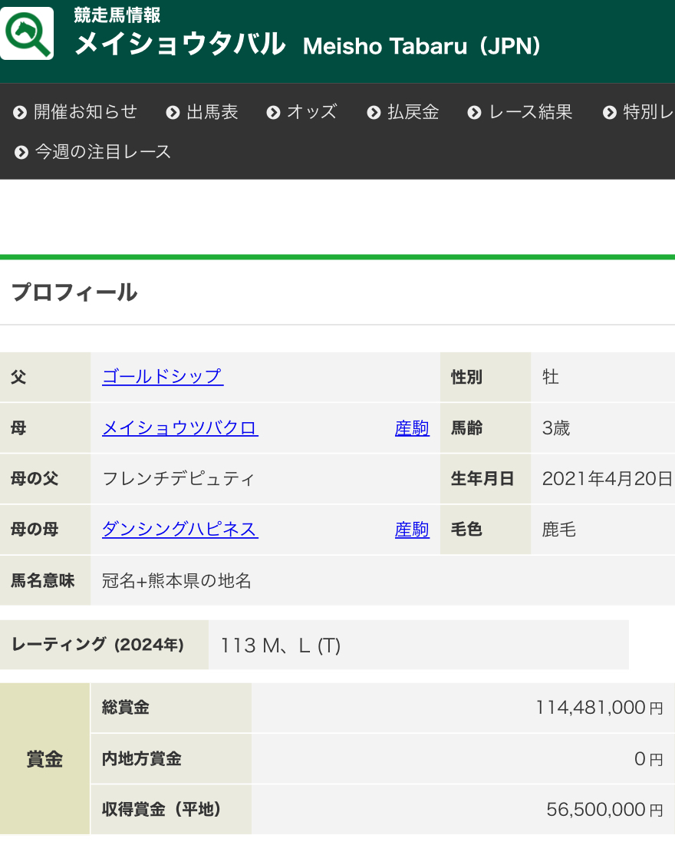Select 生年月日 label cell
The width and height of the screenshot is (675, 842).
pyautogui.click(x=485, y=478)
